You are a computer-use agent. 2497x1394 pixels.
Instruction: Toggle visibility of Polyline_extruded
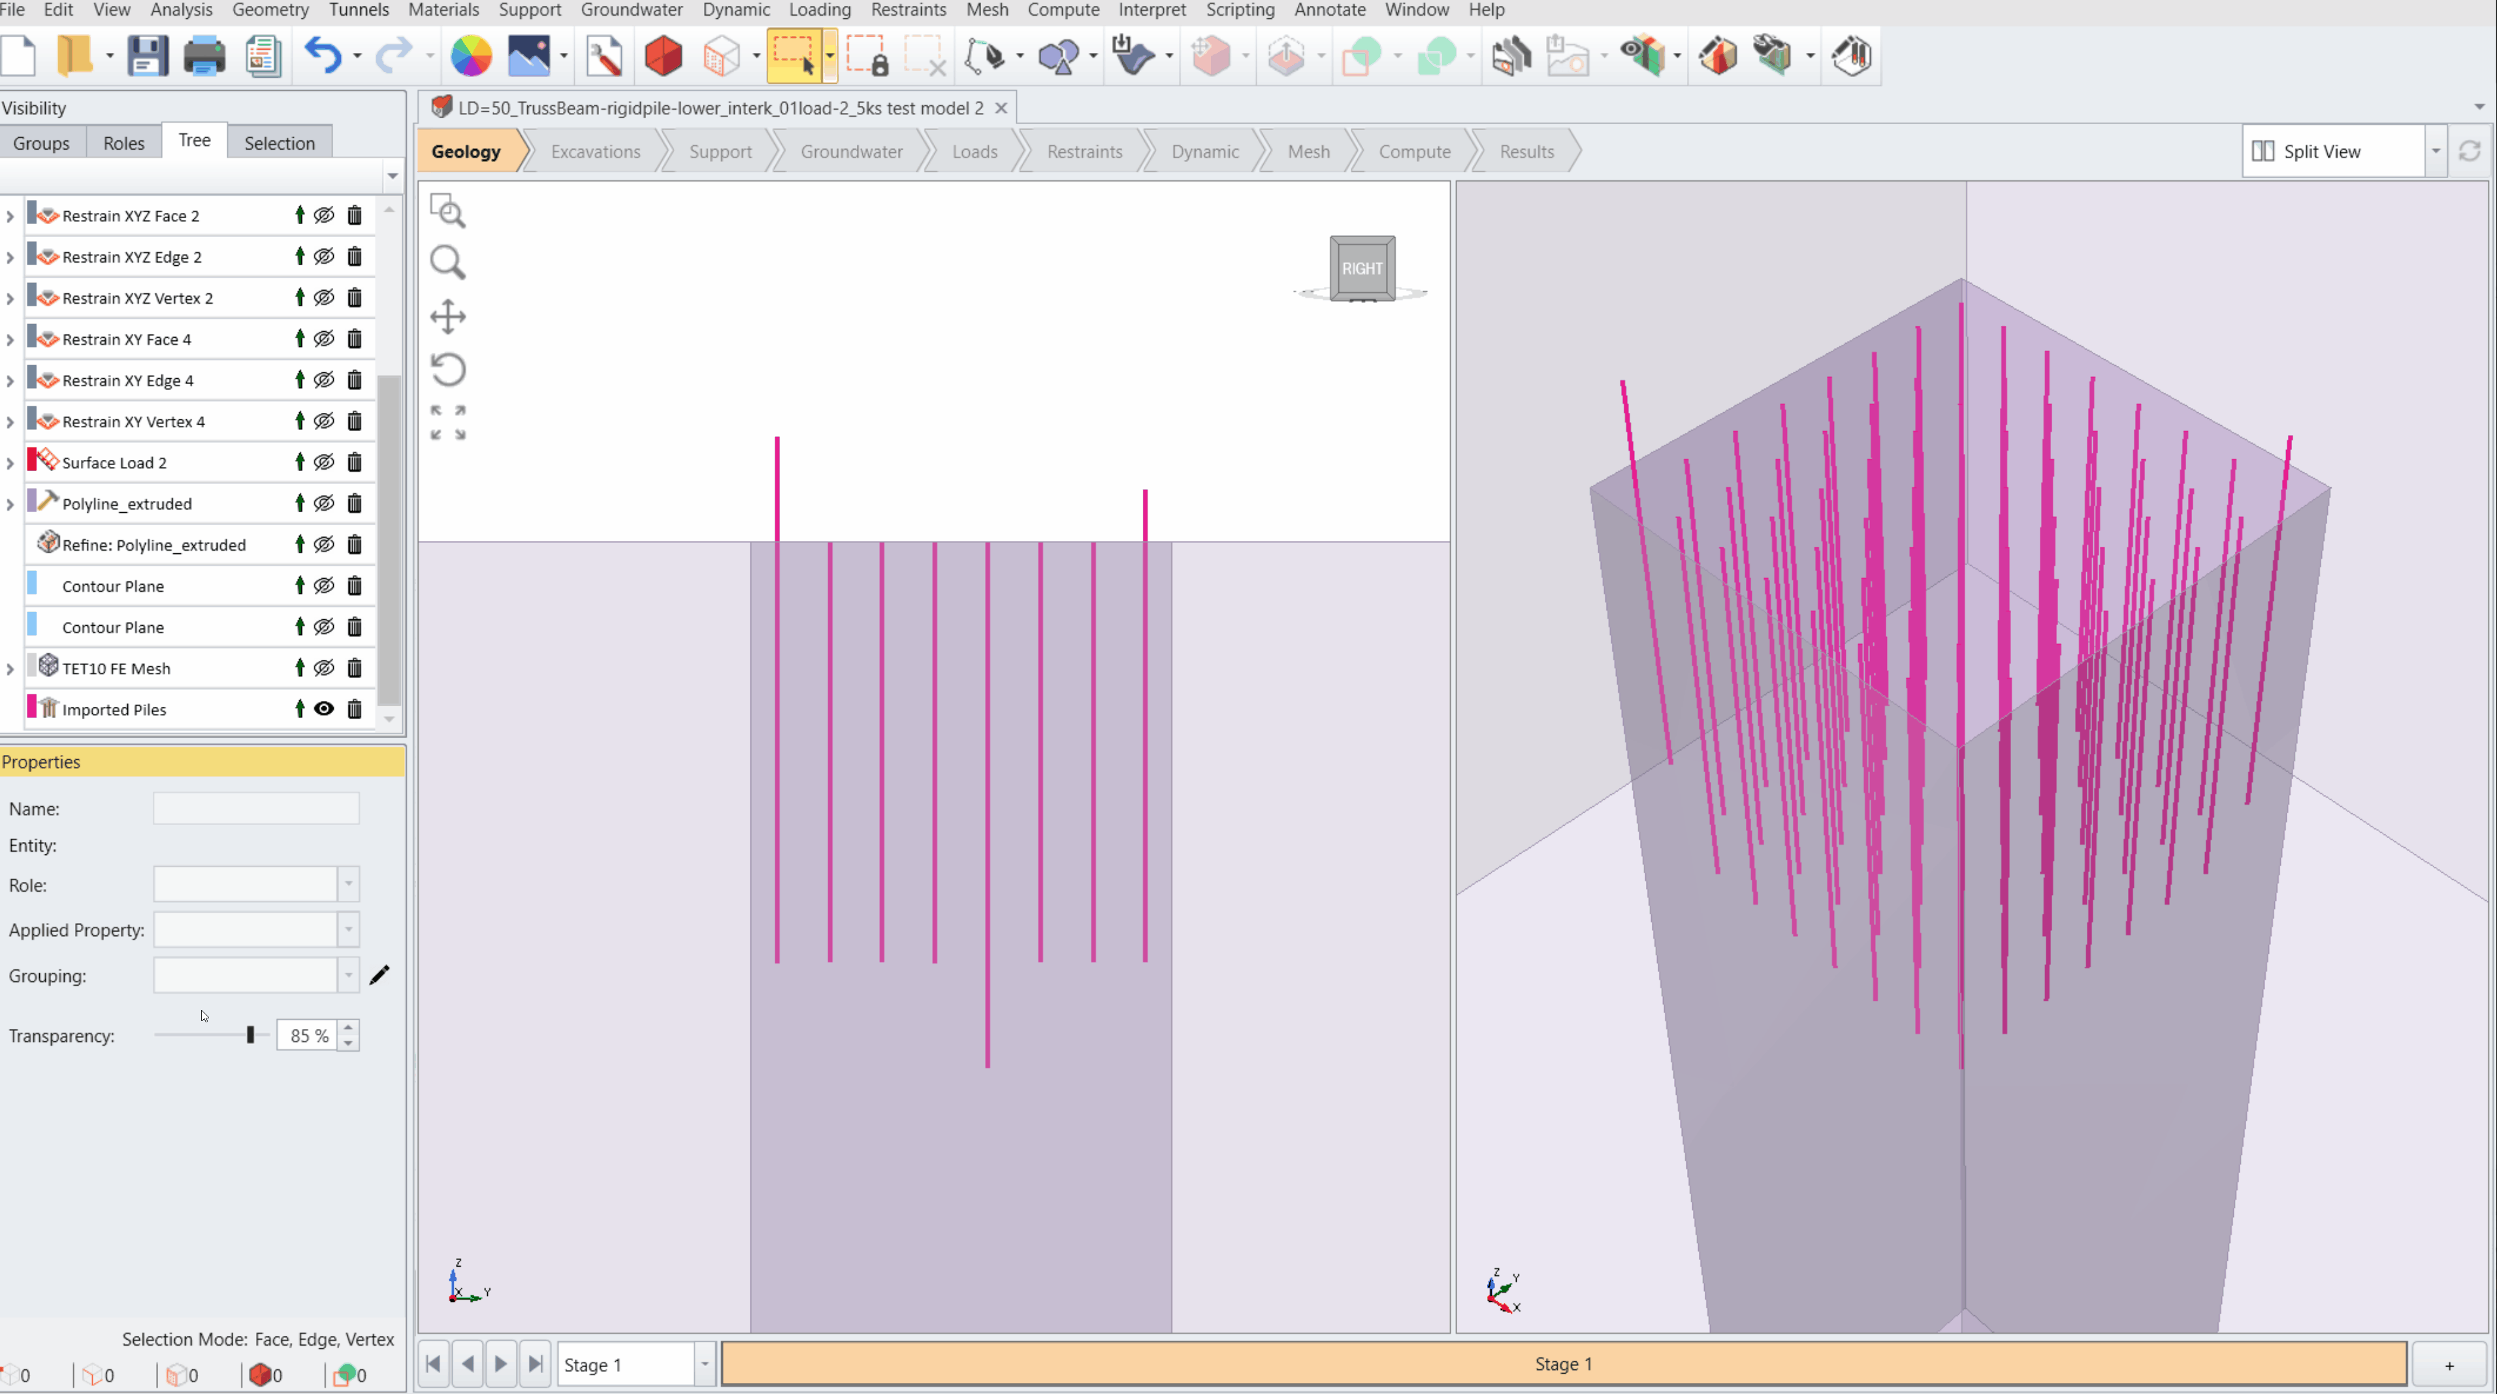(x=324, y=503)
